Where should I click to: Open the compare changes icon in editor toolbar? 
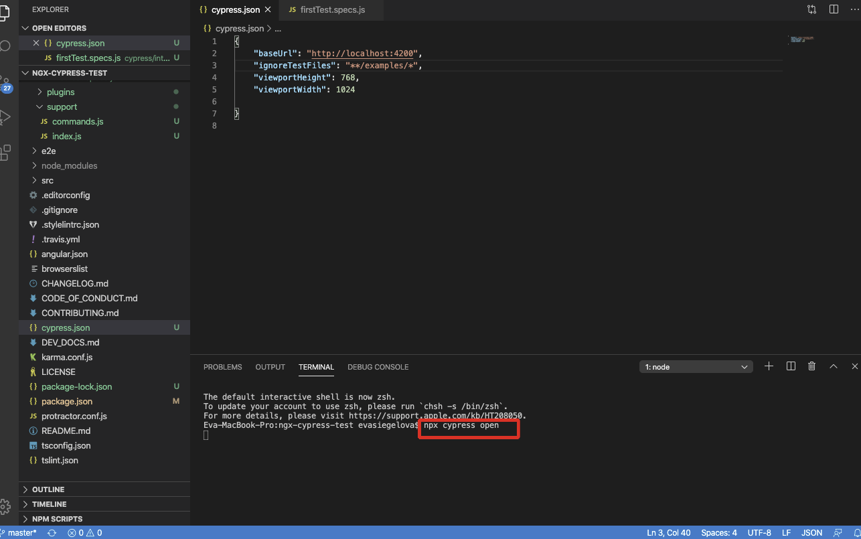pyautogui.click(x=812, y=9)
